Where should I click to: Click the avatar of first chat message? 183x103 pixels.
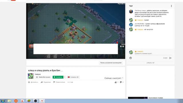[131, 11]
